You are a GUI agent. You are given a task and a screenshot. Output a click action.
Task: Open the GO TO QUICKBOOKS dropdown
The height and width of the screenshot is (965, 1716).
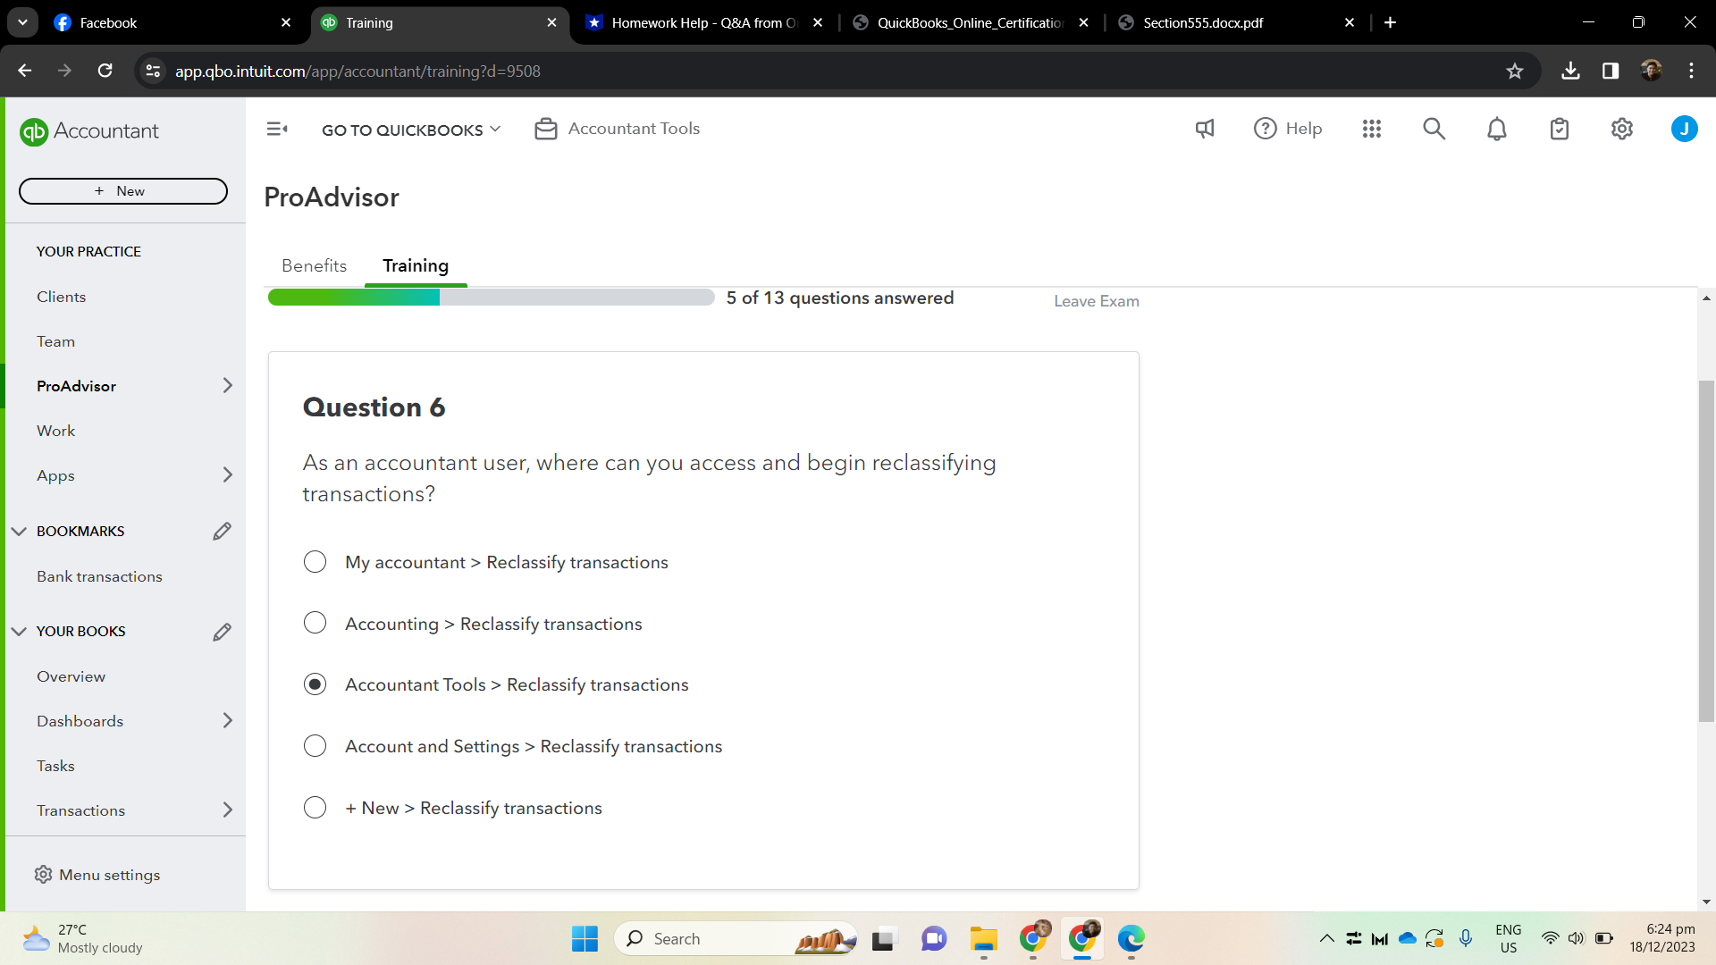click(x=410, y=129)
